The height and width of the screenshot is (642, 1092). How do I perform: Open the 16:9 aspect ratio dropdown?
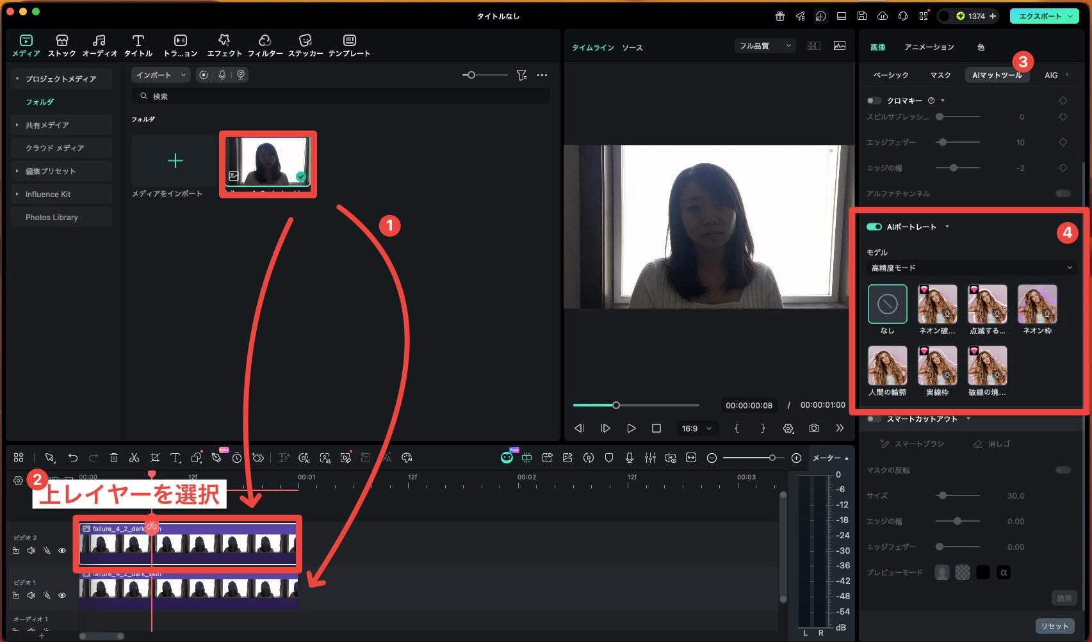[x=696, y=428]
